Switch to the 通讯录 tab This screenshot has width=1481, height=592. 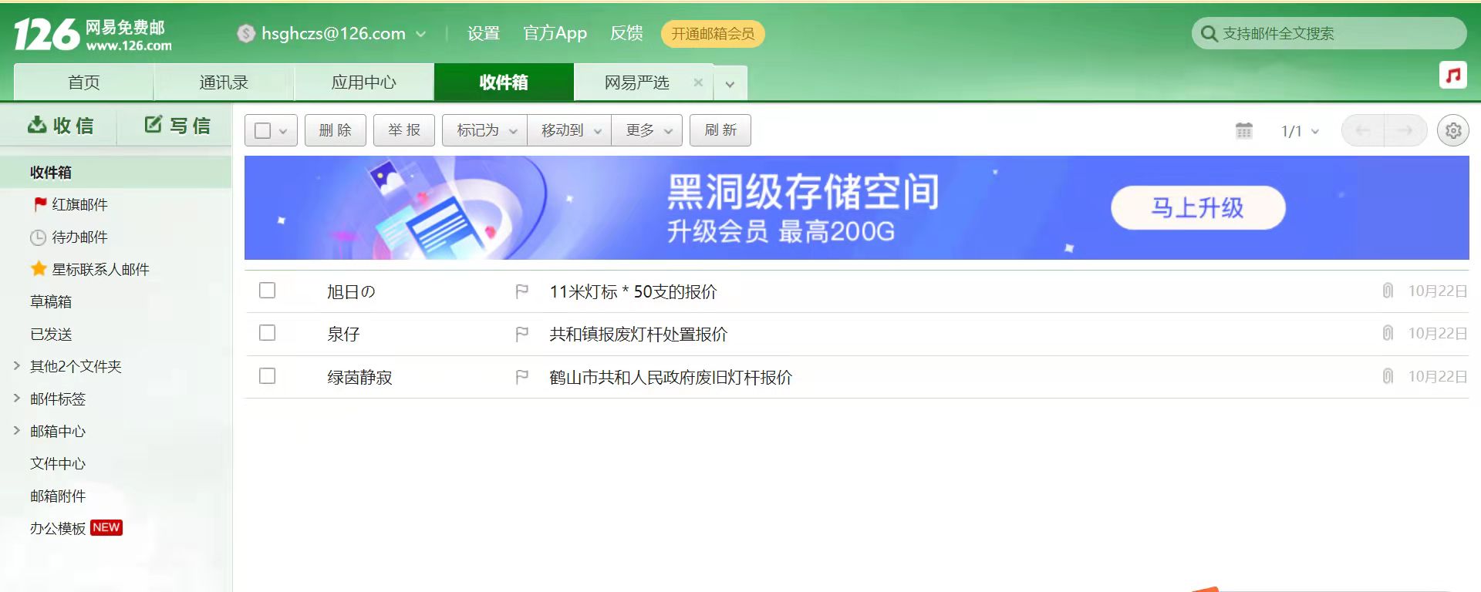pyautogui.click(x=224, y=82)
